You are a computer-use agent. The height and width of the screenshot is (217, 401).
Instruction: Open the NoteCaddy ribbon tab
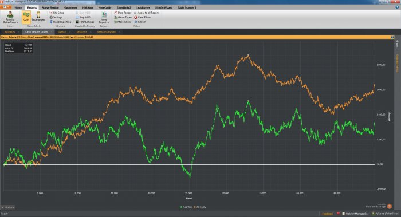pos(105,7)
